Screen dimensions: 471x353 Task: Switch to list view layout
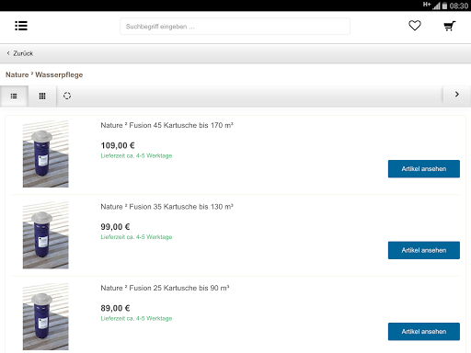[x=14, y=97]
